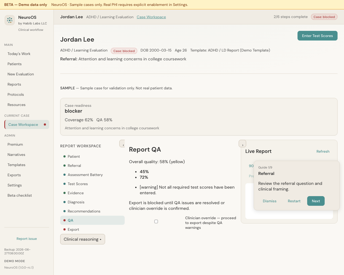Image resolution: width=344 pixels, height=275 pixels.
Task: Advance the guide with Next
Action: [316, 201]
